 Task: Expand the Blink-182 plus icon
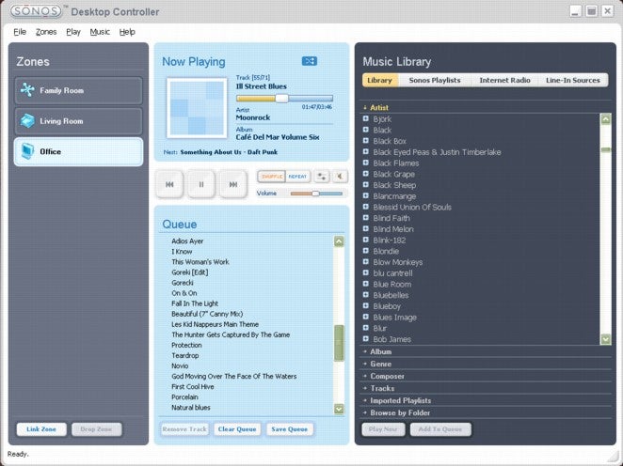point(366,240)
